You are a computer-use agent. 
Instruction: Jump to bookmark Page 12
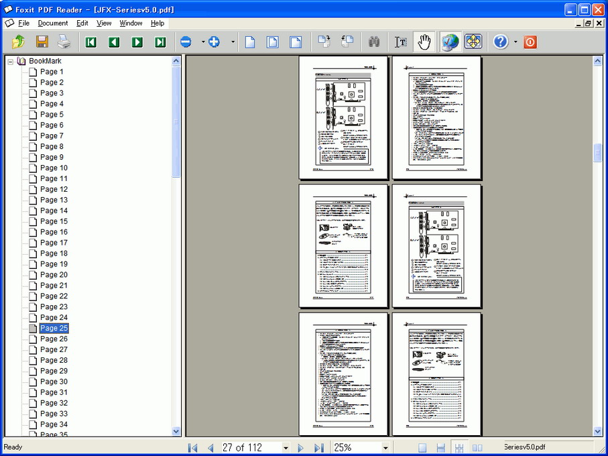tap(54, 189)
